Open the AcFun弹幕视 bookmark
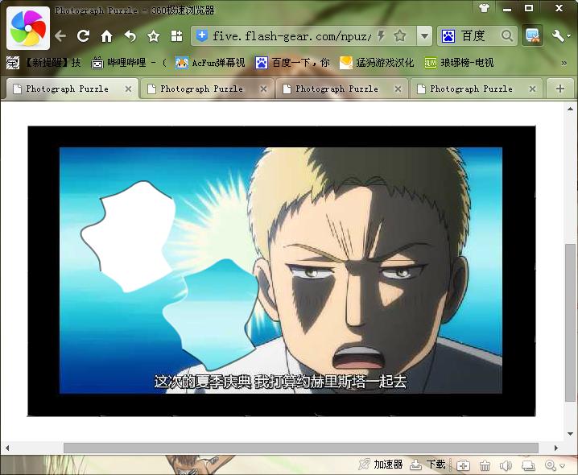This screenshot has width=578, height=475. tap(210, 62)
